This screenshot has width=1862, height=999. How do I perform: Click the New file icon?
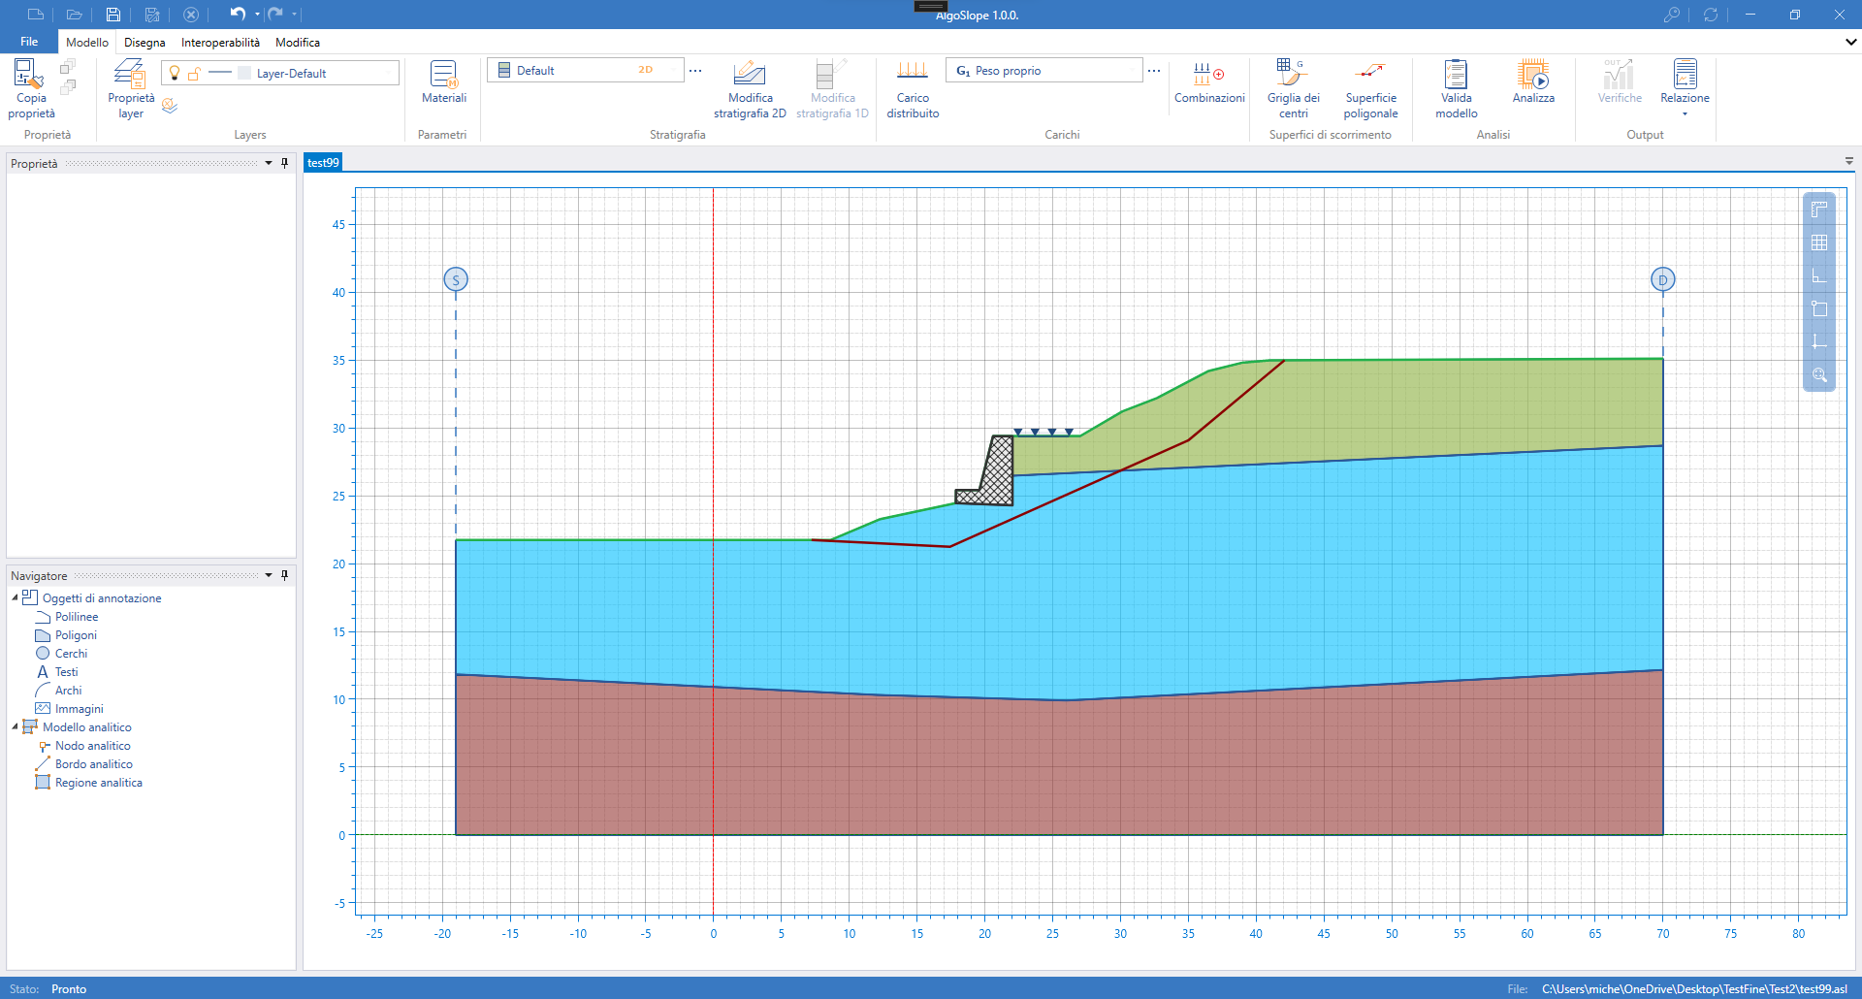click(36, 15)
